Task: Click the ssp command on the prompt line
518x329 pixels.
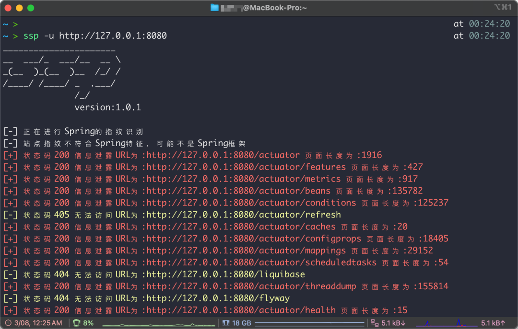Action: [x=31, y=36]
